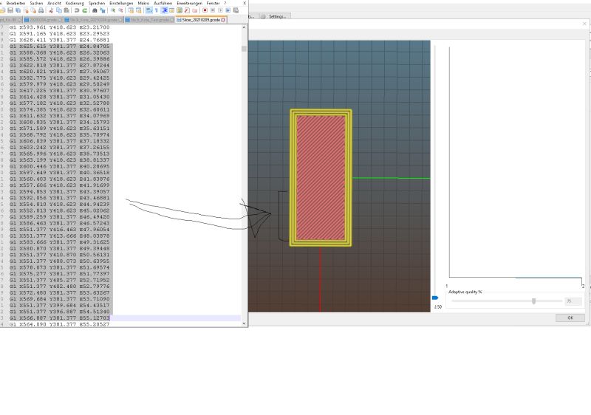
Task: Switch to the 20201204.gcode tab
Action: click(x=43, y=20)
